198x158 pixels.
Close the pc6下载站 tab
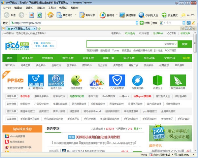pos(34,28)
